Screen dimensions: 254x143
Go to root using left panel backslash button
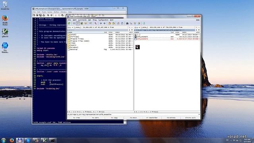click(129, 27)
